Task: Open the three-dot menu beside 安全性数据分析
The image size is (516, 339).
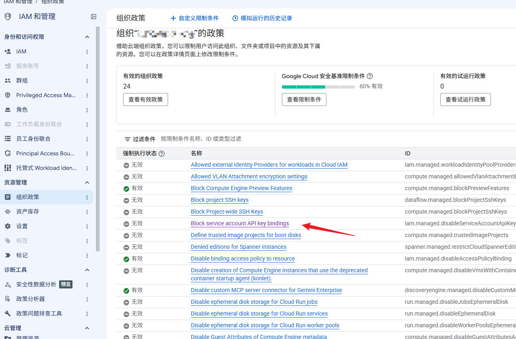Action: pyautogui.click(x=87, y=285)
